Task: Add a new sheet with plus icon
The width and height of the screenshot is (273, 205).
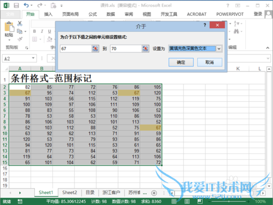Action: [154, 193]
